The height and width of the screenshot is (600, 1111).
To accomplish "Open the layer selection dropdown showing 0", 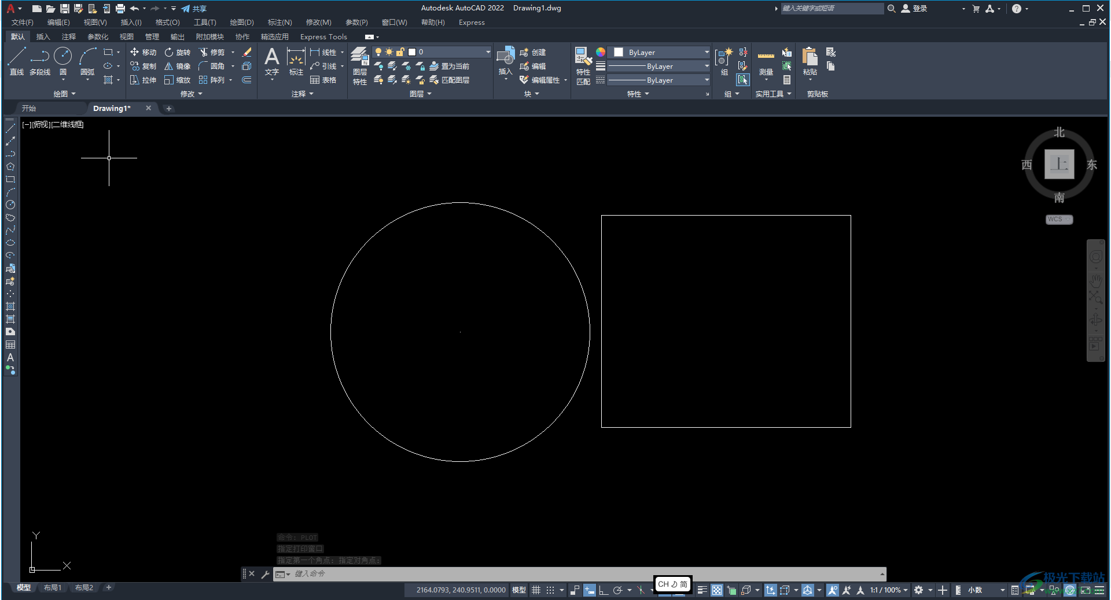I will pyautogui.click(x=432, y=52).
